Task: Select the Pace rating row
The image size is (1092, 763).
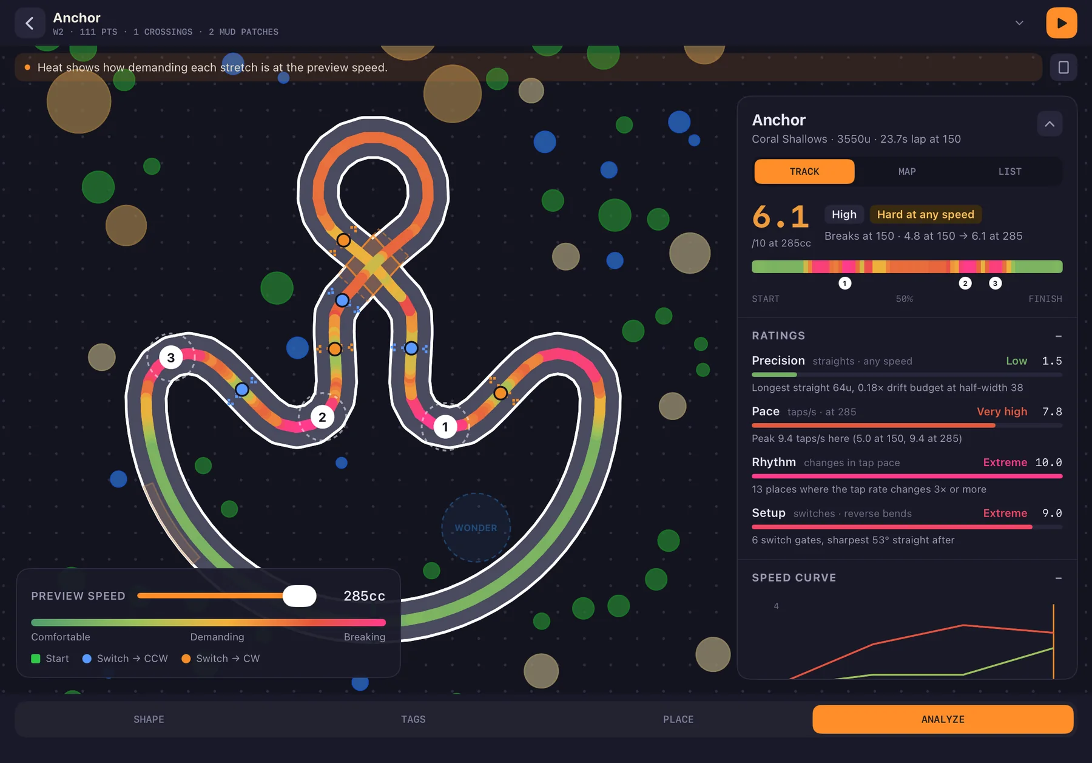Action: [x=907, y=424]
